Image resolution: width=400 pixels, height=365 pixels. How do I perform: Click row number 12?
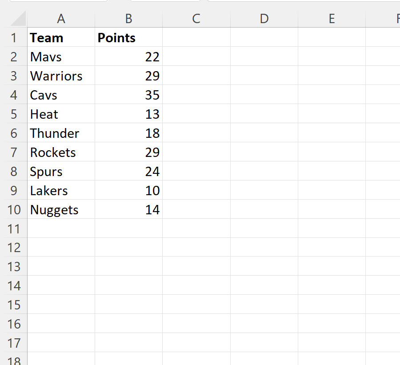[15, 248]
